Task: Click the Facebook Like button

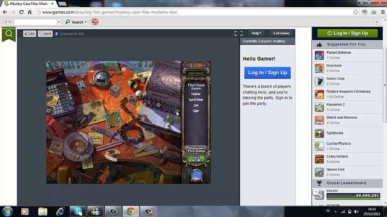Action: pos(30,34)
